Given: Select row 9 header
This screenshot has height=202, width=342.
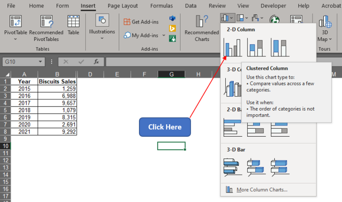Looking at the screenshot, I should coord(5,139).
